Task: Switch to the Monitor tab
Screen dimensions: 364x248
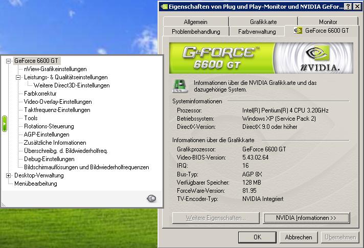Action: tap(328, 21)
